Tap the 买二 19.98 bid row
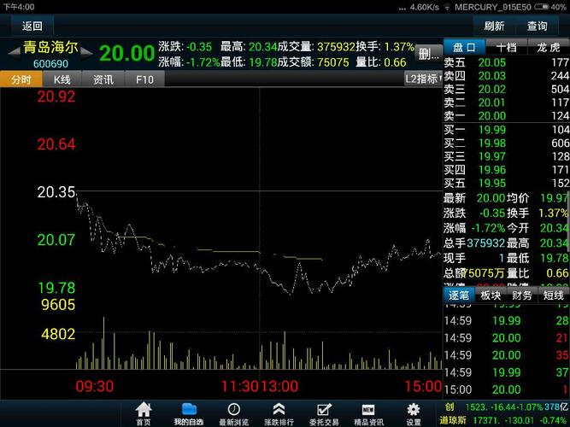Screen dimensions: 570x427 coord(507,143)
